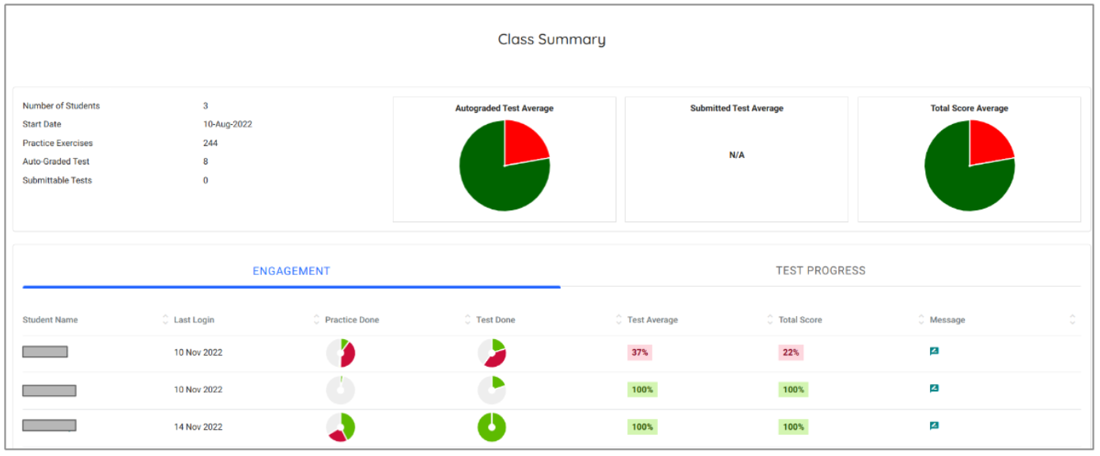Screen dimensions: 1100x456
Task: Switch to the Test Progress tab
Action: click(821, 269)
